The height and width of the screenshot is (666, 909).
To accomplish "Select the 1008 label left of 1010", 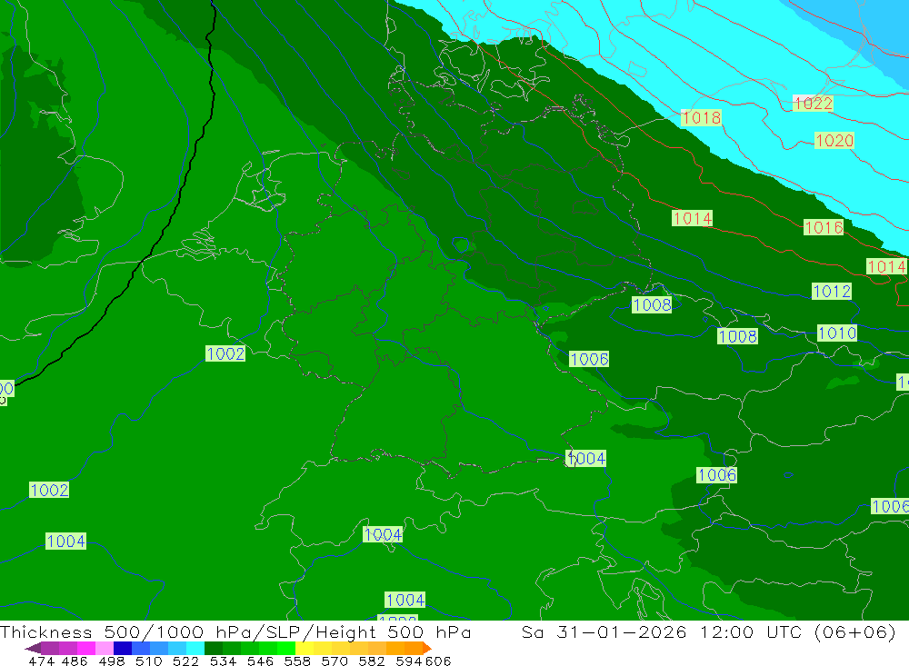I will tap(737, 336).
